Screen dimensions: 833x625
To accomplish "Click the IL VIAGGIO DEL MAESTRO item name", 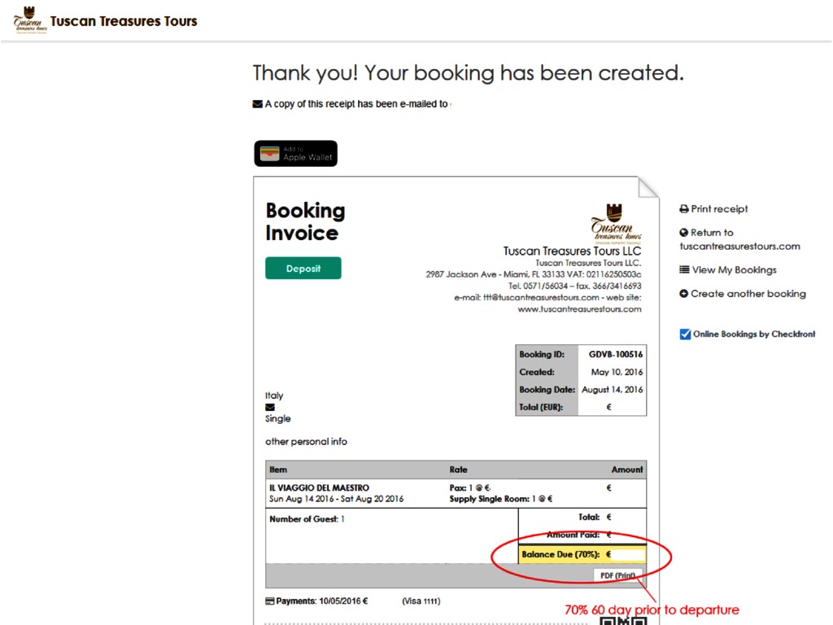I will click(319, 488).
